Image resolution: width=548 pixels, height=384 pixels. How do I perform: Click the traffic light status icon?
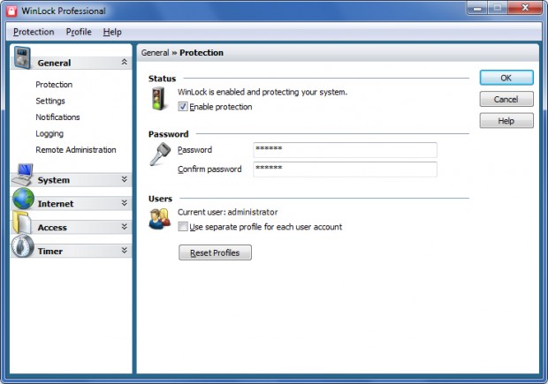[158, 99]
